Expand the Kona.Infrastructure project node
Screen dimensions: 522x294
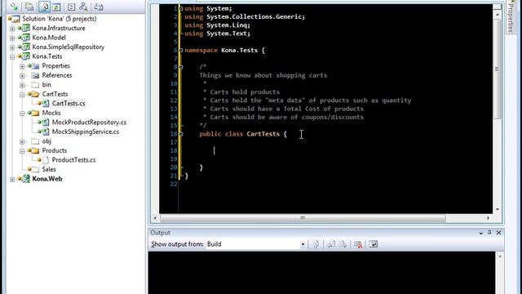pyautogui.click(x=12, y=29)
